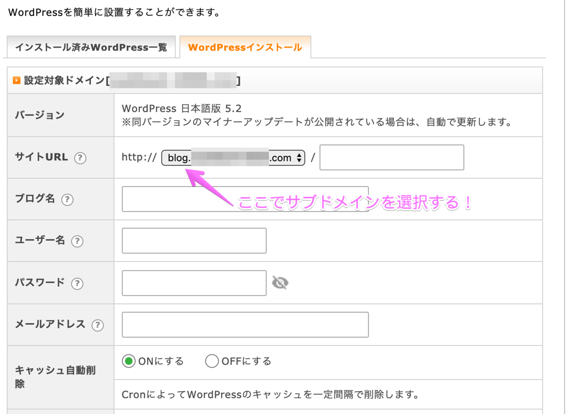Image resolution: width=568 pixels, height=414 pixels.
Task: Click the サイトURL help icon
Action: [x=80, y=159]
